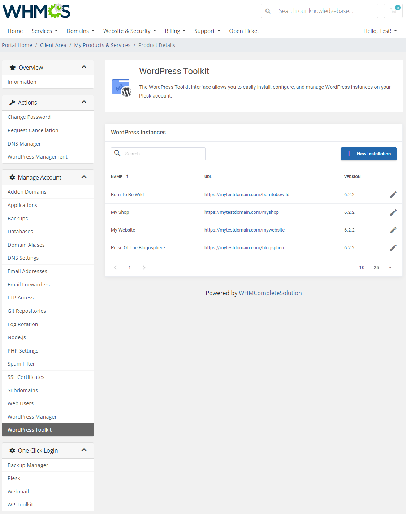
Task: Open PHP Settings
Action: point(48,351)
